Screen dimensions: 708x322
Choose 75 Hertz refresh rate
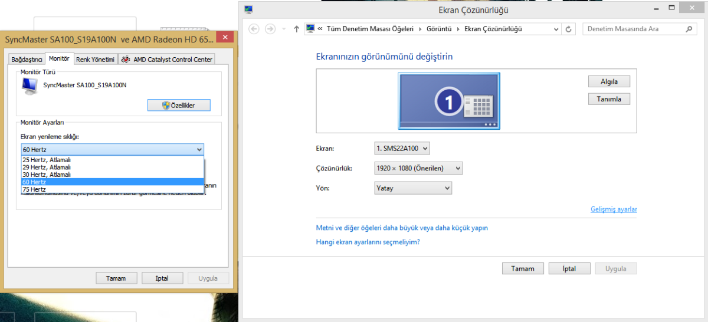[112, 189]
